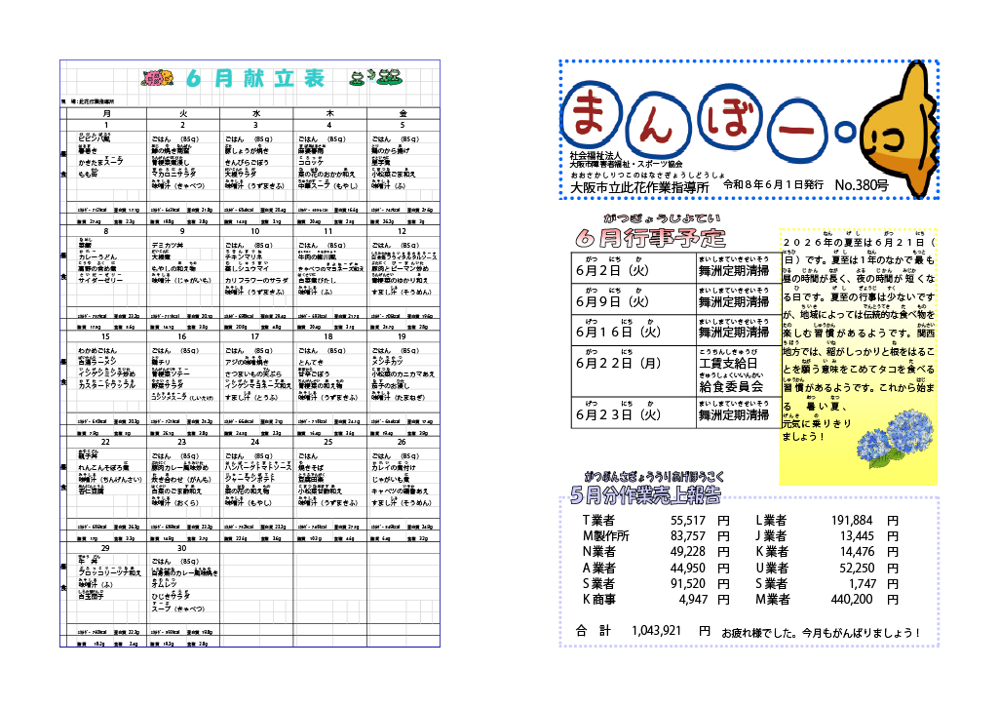Click the 'M製作所' amount '83,757'
The image size is (999, 707).
[687, 536]
